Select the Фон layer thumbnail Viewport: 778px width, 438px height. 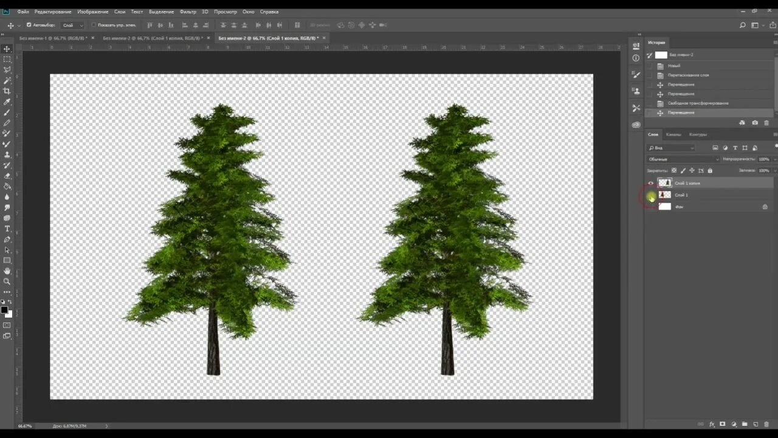665,207
